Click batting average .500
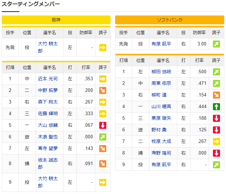The width and height of the screenshot is (226, 194). (x=202, y=72)
